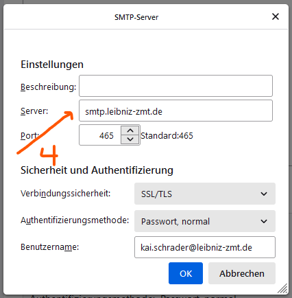
Task: Click the Authentifizierungsmethode label
Action: 75,220
